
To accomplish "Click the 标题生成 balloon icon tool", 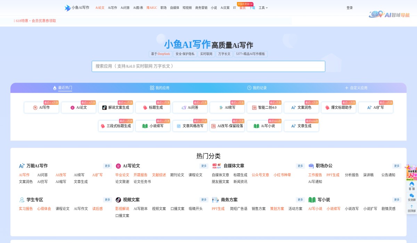I will coord(153,108).
